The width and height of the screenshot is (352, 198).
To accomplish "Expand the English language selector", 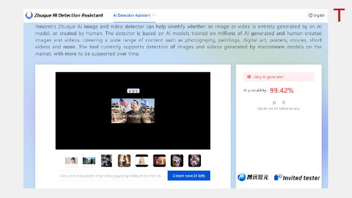I will click(318, 15).
